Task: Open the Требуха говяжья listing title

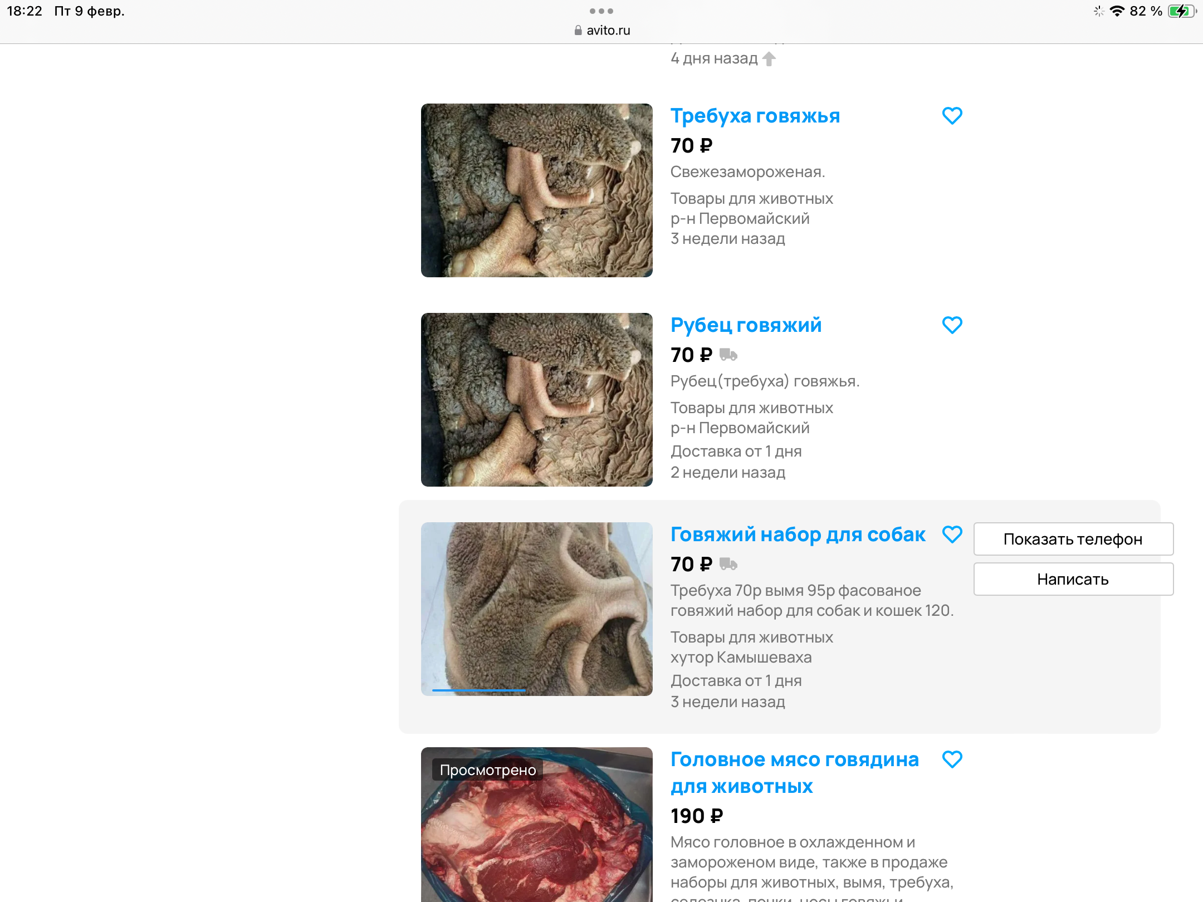Action: [x=755, y=116]
